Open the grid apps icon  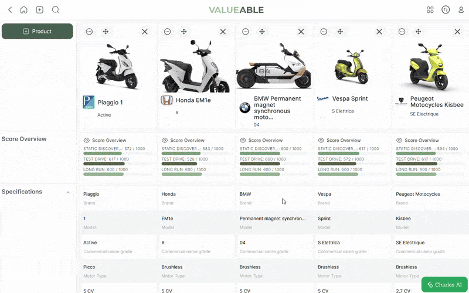pos(430,10)
